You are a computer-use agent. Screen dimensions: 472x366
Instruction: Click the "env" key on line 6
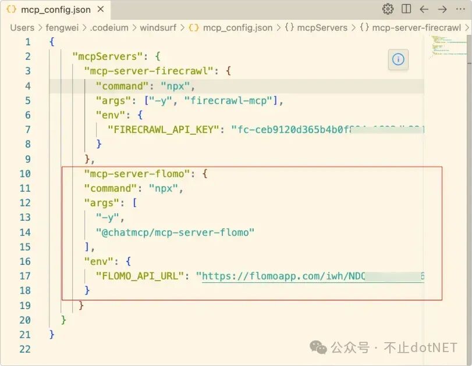110,115
